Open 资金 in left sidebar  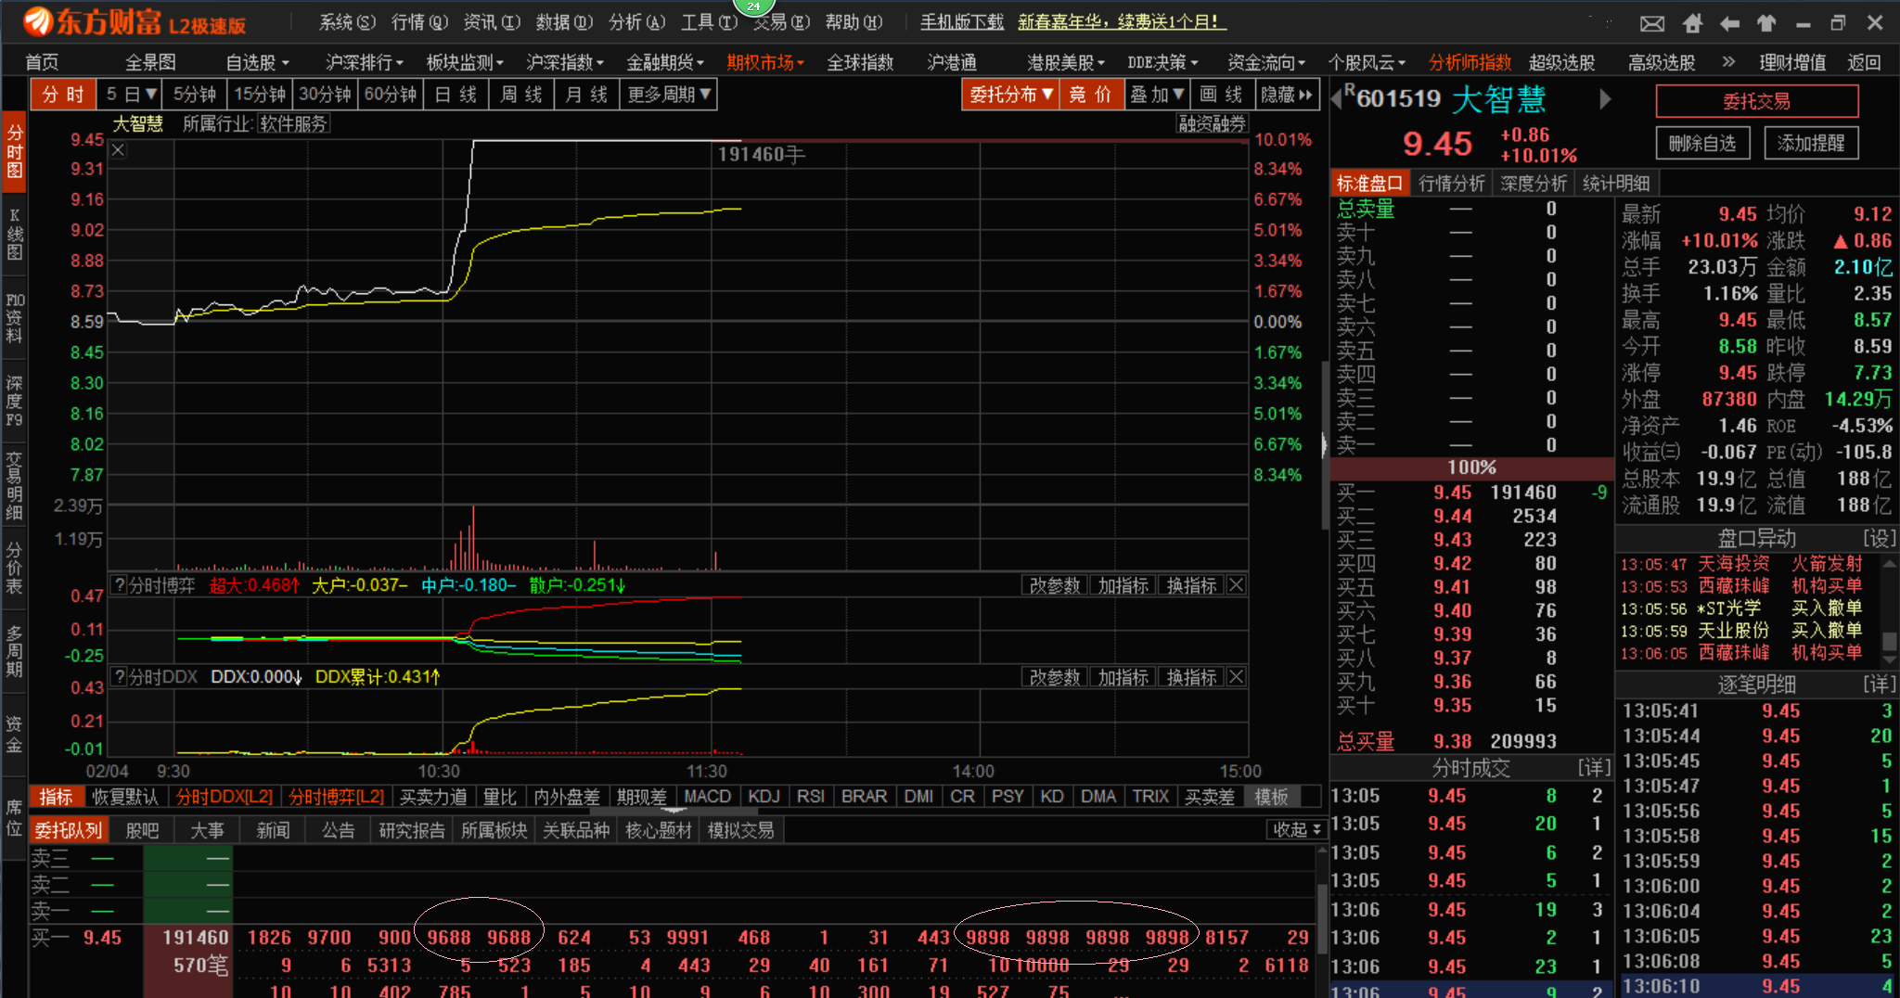pos(14,733)
